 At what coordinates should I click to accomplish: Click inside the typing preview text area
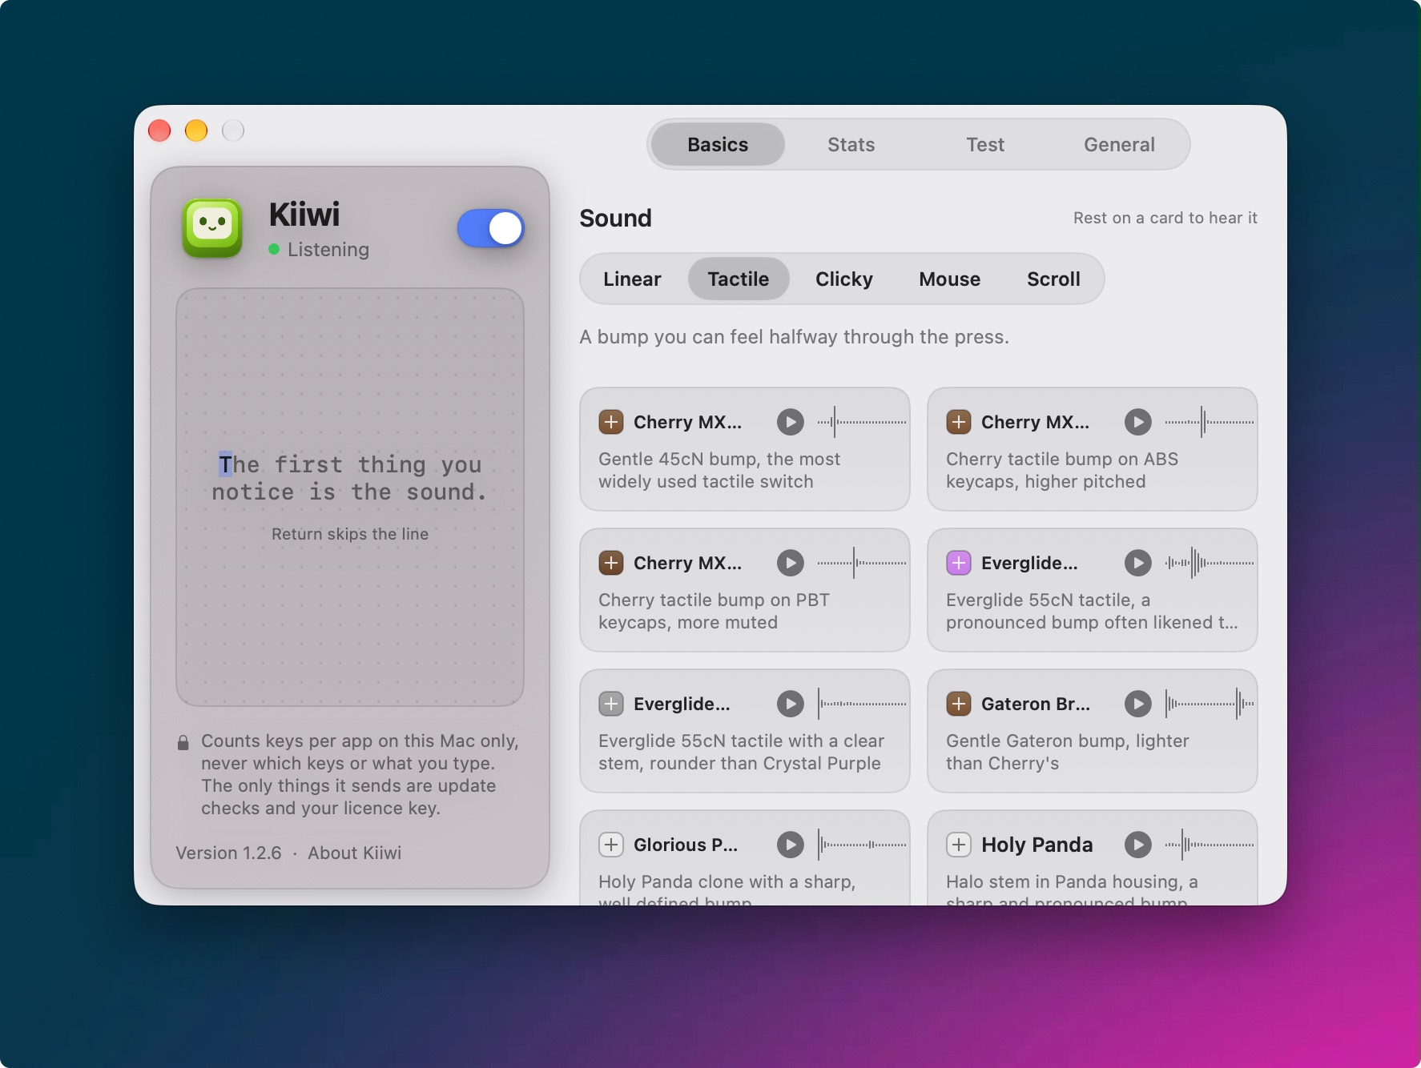coord(350,497)
